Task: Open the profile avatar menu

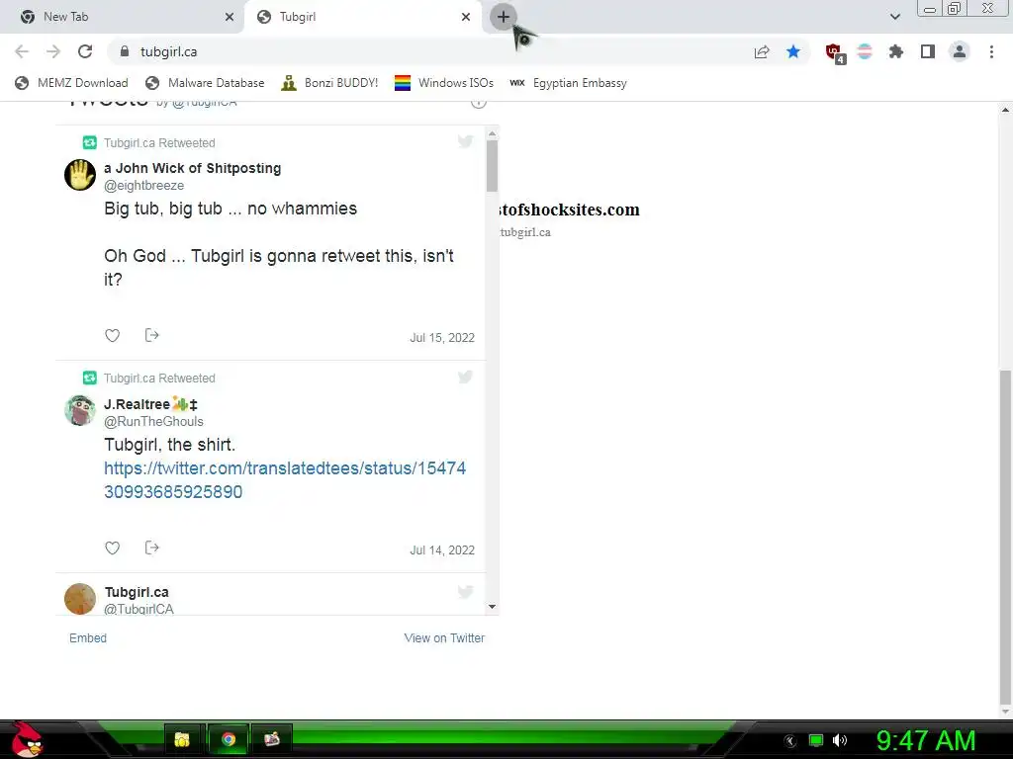Action: [x=960, y=51]
